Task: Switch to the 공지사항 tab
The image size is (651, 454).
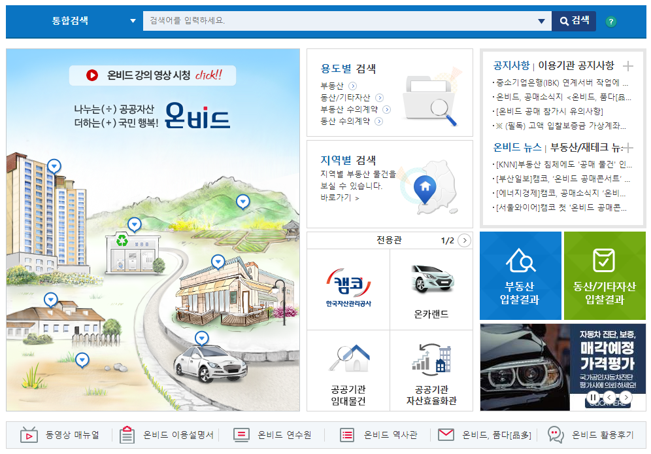Action: 511,65
